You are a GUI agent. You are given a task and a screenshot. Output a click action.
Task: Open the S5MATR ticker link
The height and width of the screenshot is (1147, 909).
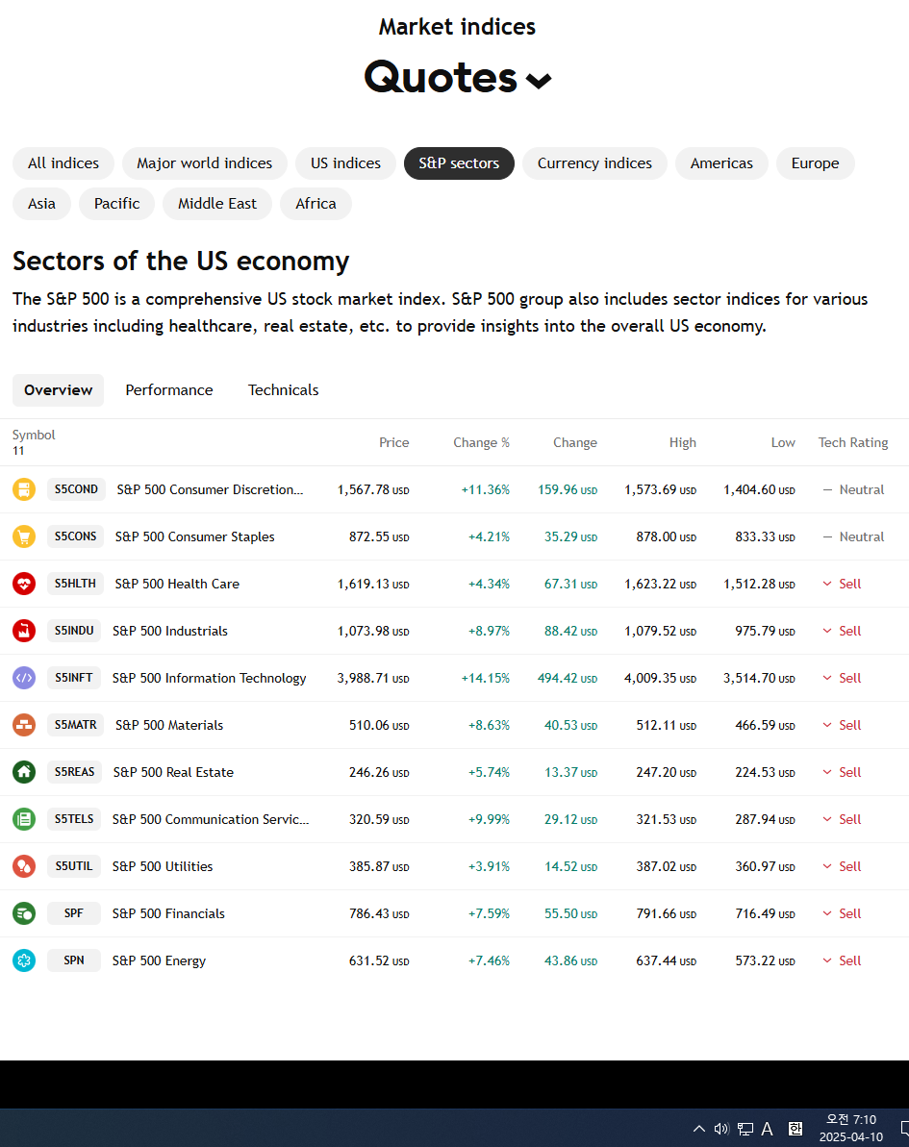click(75, 725)
